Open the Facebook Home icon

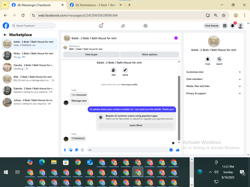click(x=101, y=26)
